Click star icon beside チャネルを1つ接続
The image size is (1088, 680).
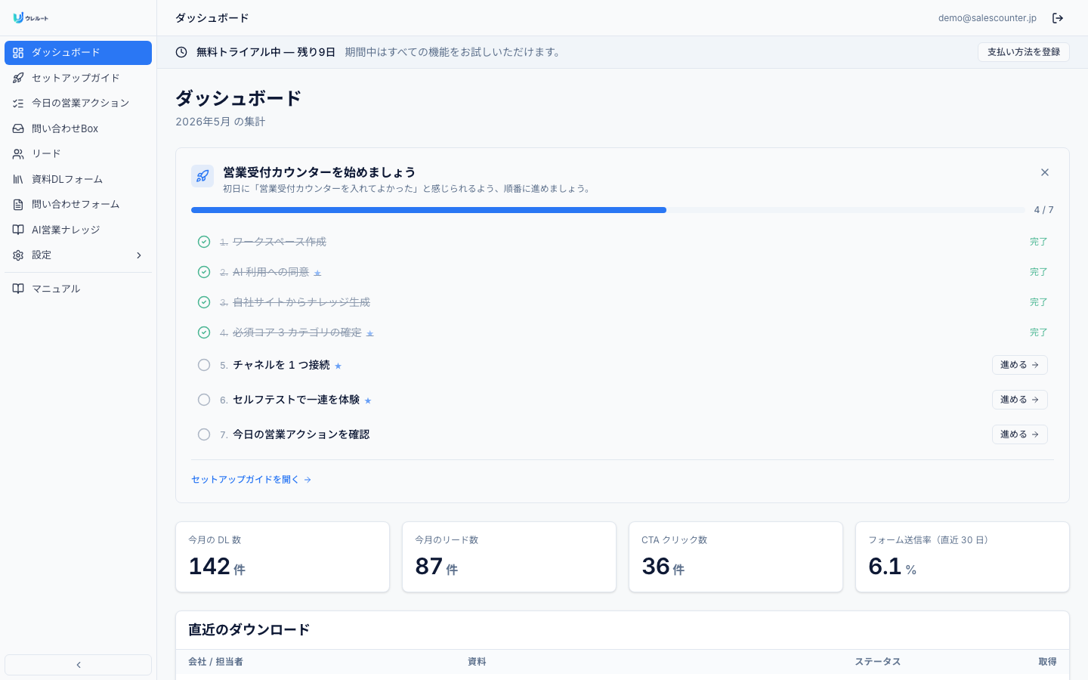tap(338, 366)
